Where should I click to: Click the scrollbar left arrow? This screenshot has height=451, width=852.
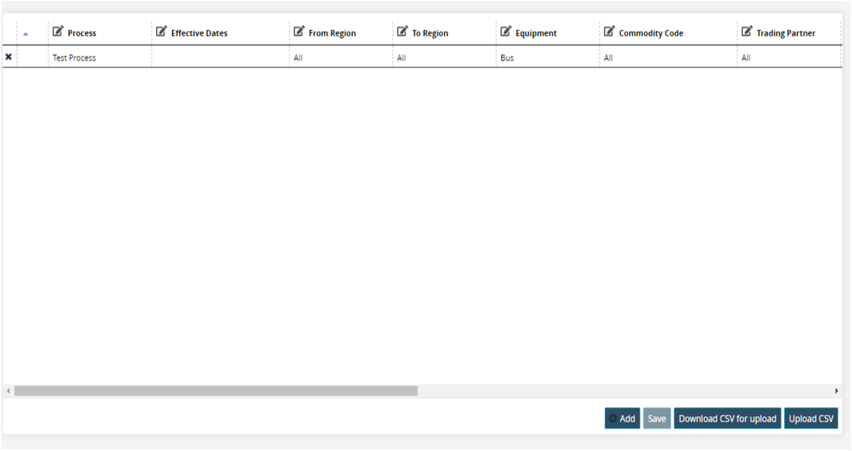(x=8, y=391)
